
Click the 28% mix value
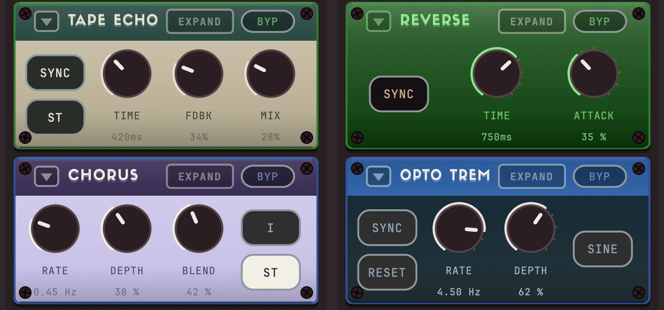tap(271, 137)
